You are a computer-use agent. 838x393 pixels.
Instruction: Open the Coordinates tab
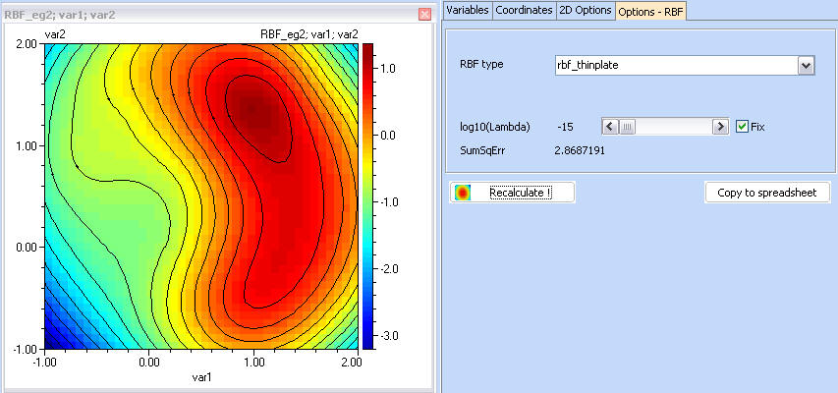524,10
